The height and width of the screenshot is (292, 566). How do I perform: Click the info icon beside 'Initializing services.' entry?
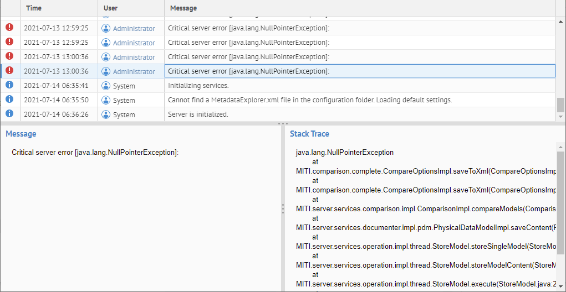point(9,85)
